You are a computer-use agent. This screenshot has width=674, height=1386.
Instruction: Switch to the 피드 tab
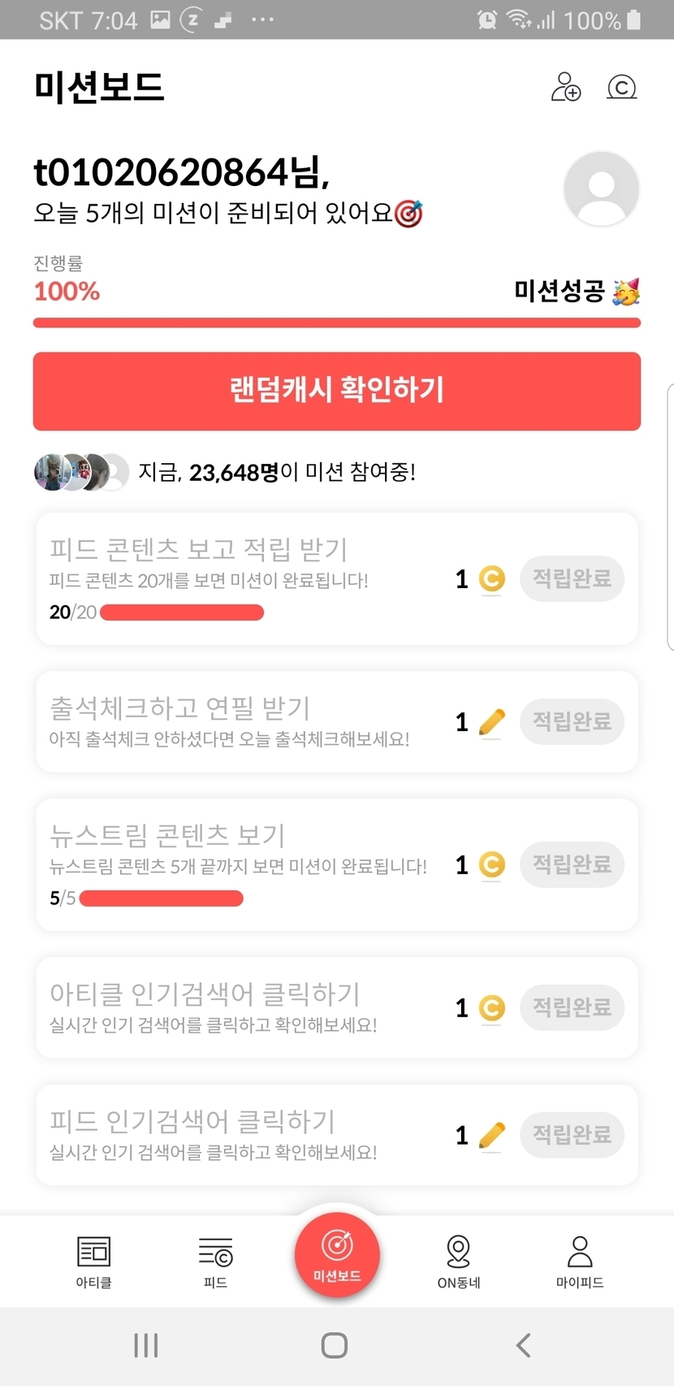click(215, 1262)
